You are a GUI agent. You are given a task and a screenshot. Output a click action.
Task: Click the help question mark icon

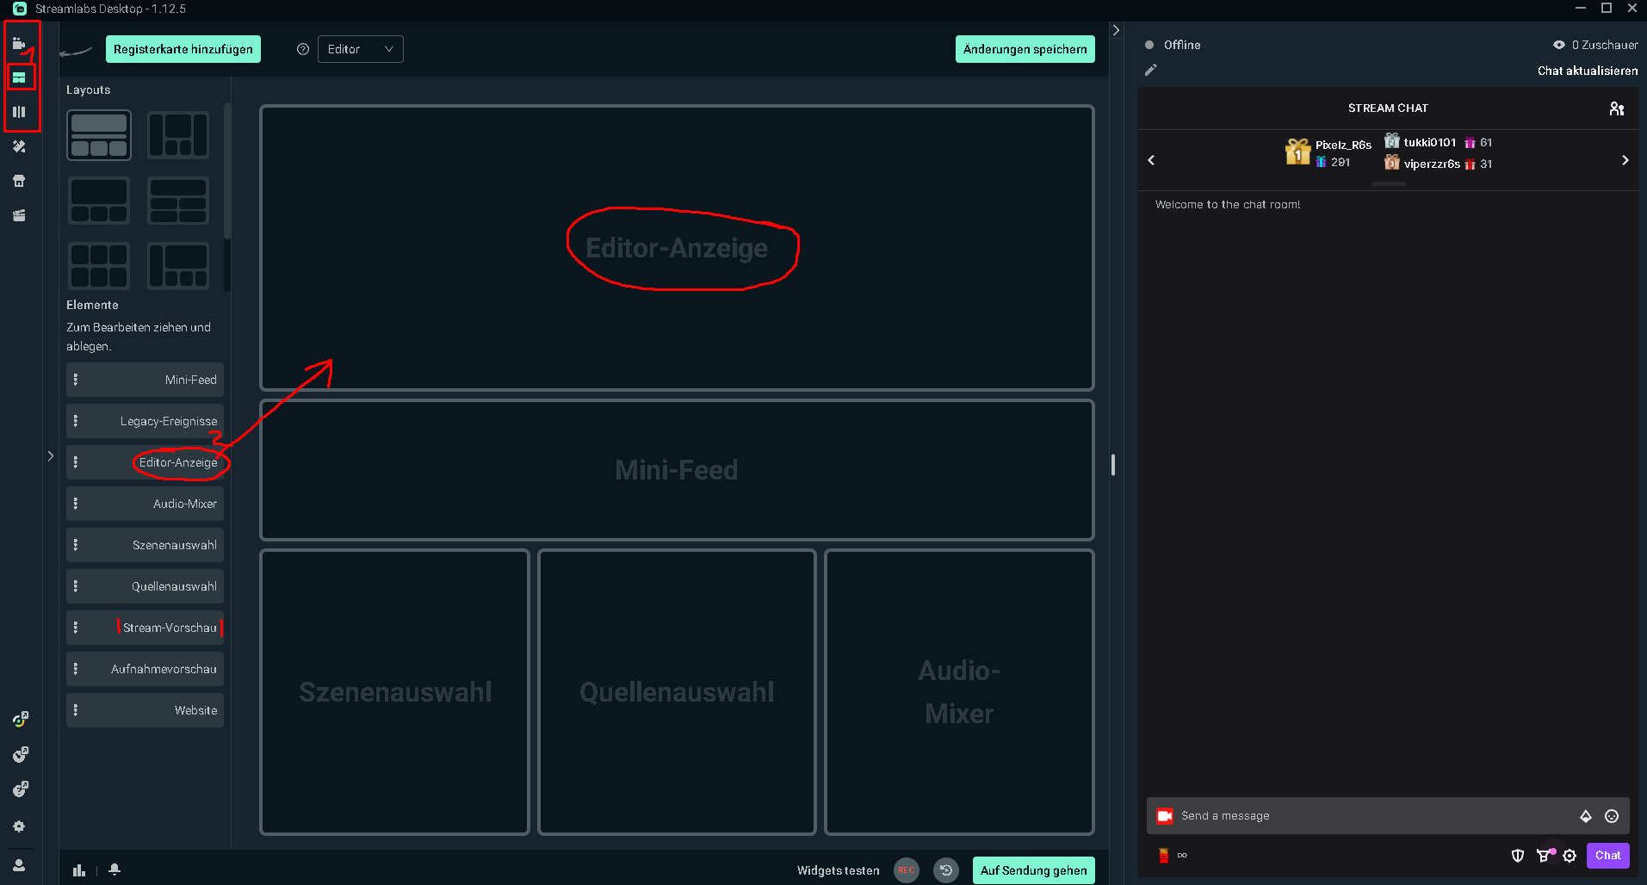pos(303,49)
